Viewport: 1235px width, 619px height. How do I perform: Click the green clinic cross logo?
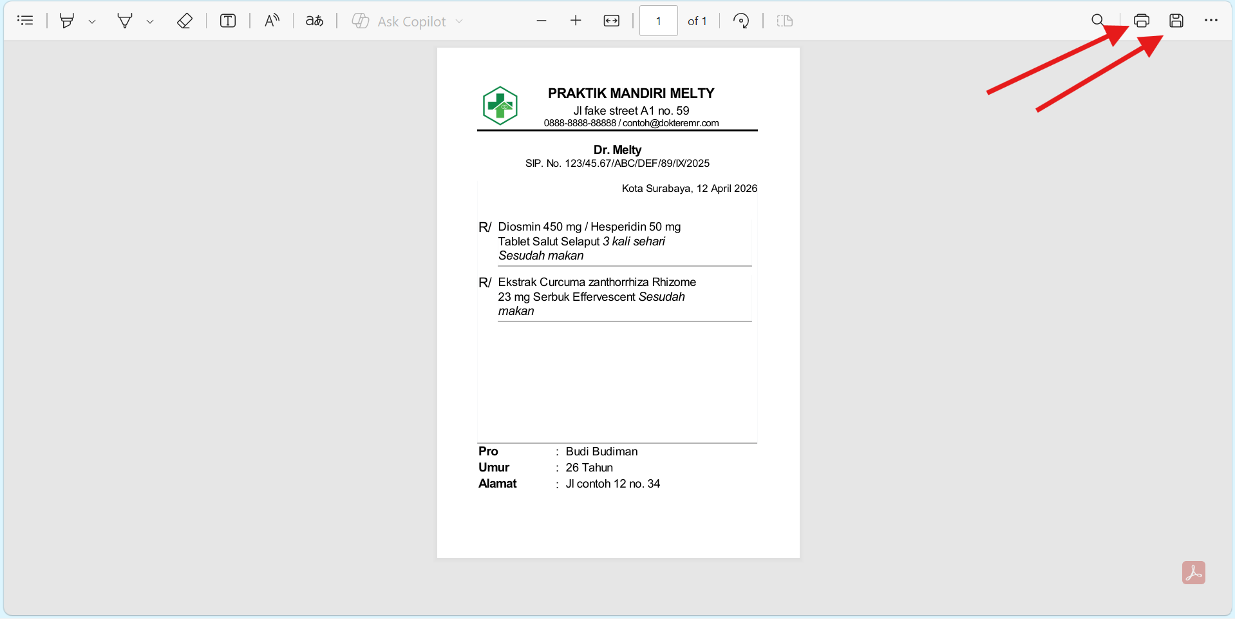(x=500, y=106)
